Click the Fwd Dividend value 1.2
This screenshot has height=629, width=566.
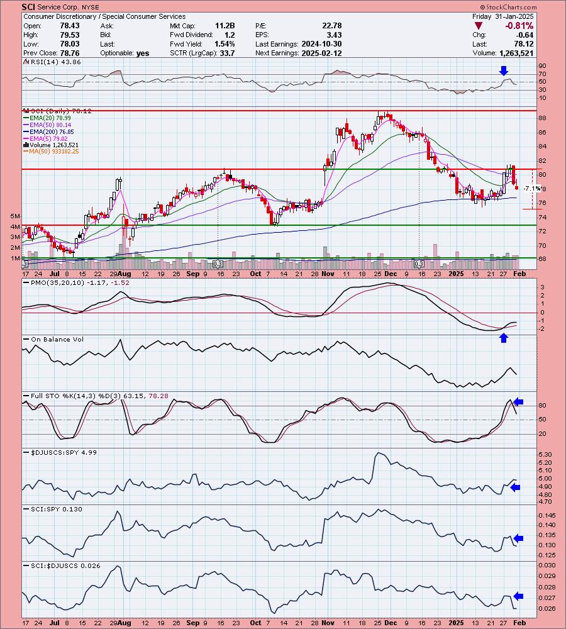[x=230, y=35]
